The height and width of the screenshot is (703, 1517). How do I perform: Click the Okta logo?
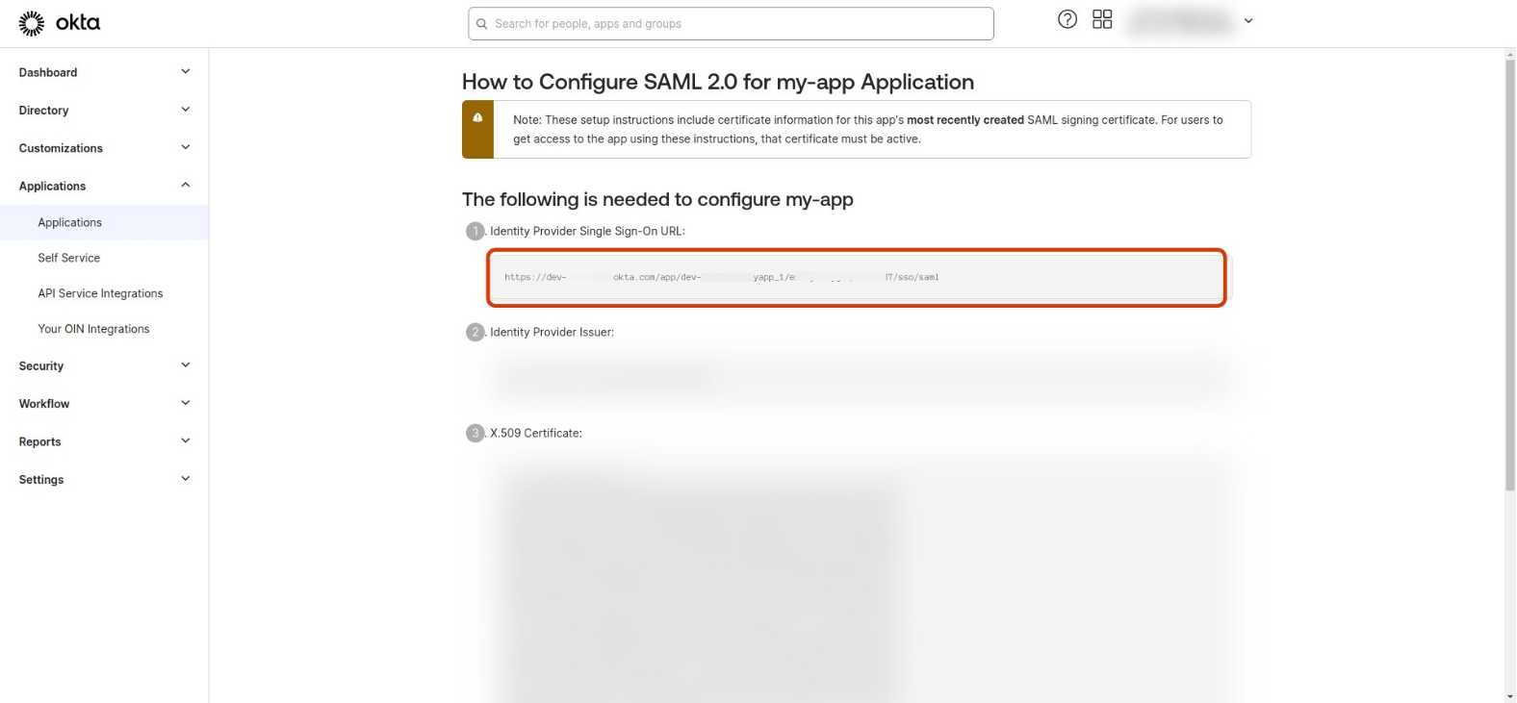(x=59, y=23)
